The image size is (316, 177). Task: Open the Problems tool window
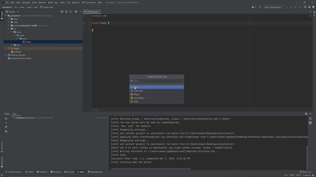coord(41,172)
